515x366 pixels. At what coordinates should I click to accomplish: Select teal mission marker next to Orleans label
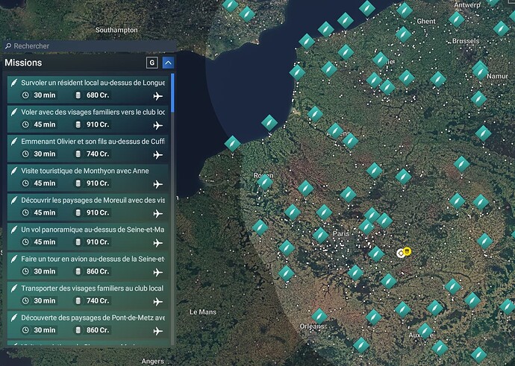(x=319, y=315)
